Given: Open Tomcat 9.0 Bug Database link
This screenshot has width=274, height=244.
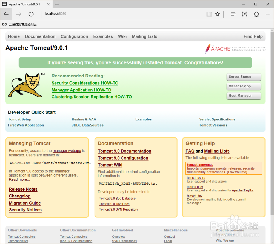Looking at the screenshot, I should point(117,199).
